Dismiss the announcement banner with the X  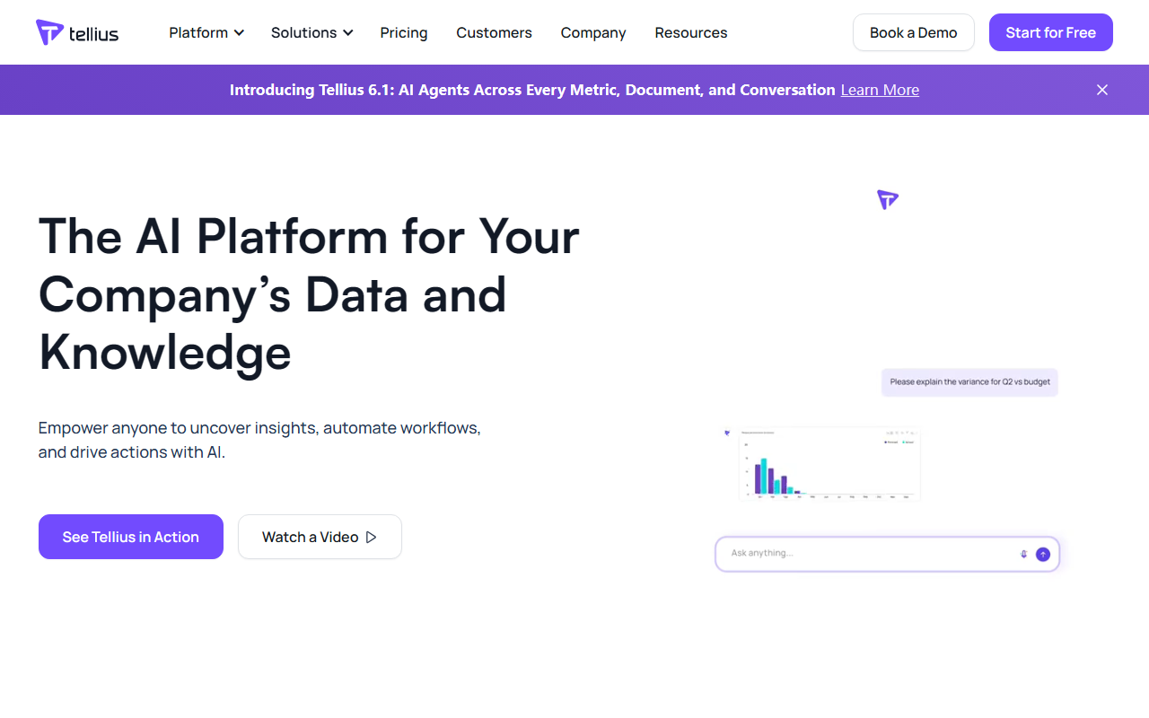pos(1102,90)
